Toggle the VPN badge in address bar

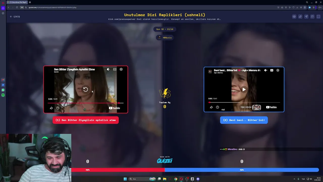pos(22,7)
